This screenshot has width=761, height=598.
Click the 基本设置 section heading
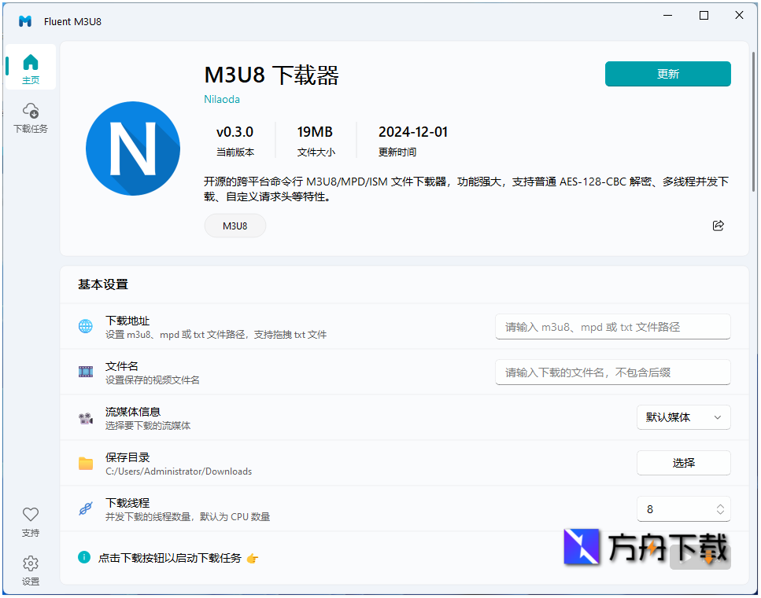click(103, 284)
